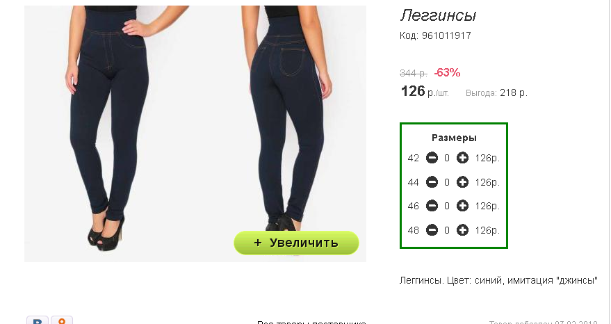Click the front view leggings photo
The image size is (611, 324).
107,129
